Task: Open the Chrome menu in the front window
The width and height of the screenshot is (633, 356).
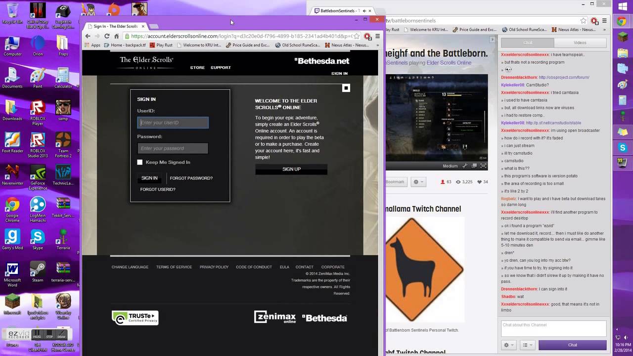Action: point(377,36)
